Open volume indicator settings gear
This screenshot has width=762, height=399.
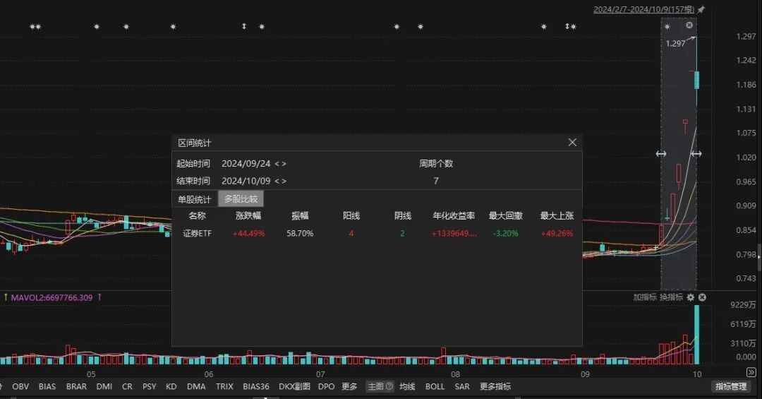pyautogui.click(x=691, y=297)
